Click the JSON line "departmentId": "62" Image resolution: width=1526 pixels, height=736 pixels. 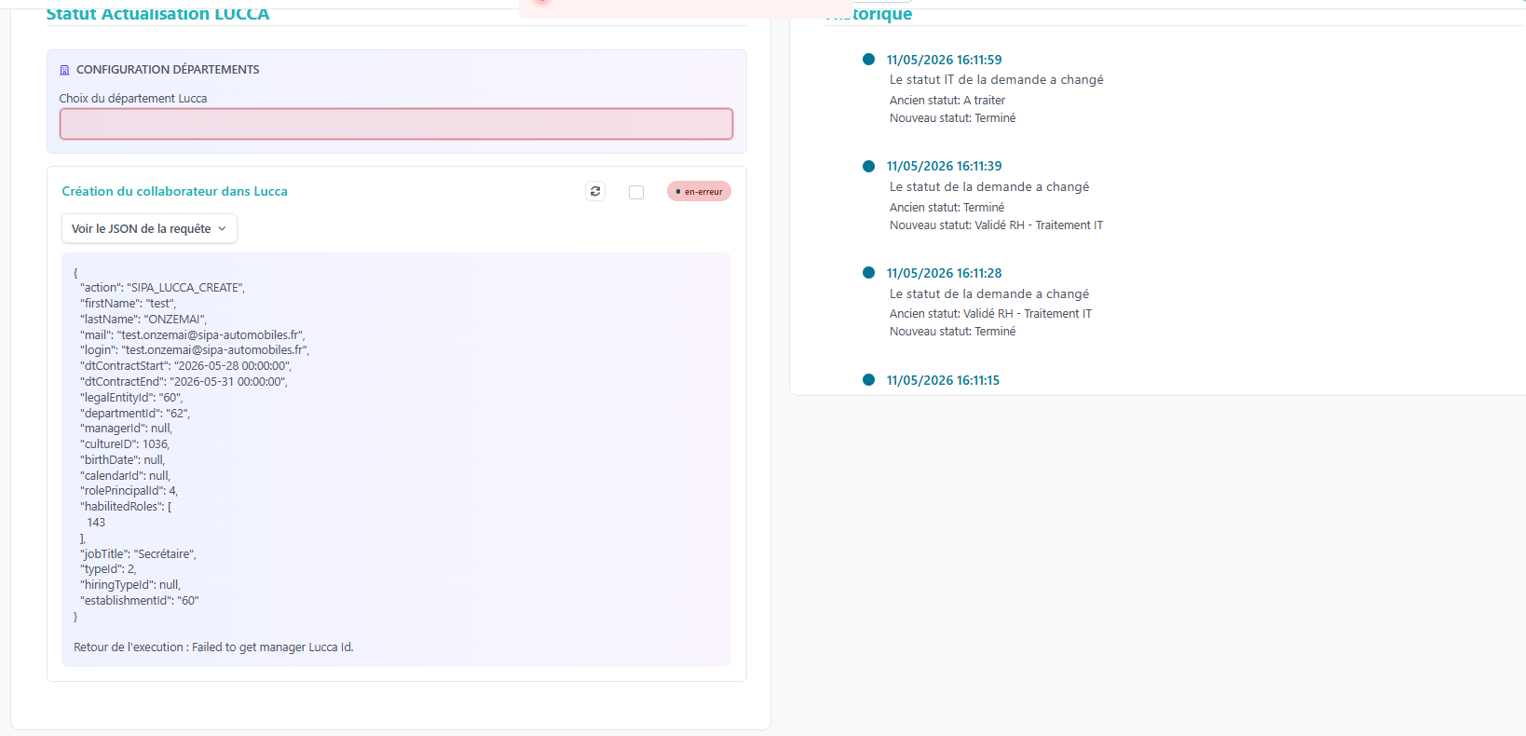pyautogui.click(x=135, y=413)
